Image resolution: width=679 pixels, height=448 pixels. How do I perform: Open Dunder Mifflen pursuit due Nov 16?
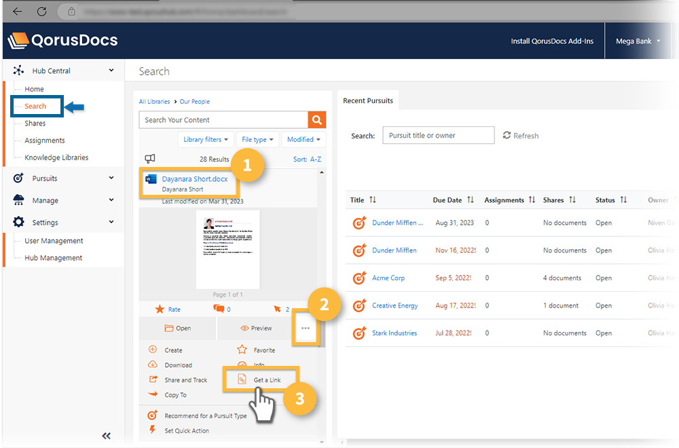[x=394, y=250]
